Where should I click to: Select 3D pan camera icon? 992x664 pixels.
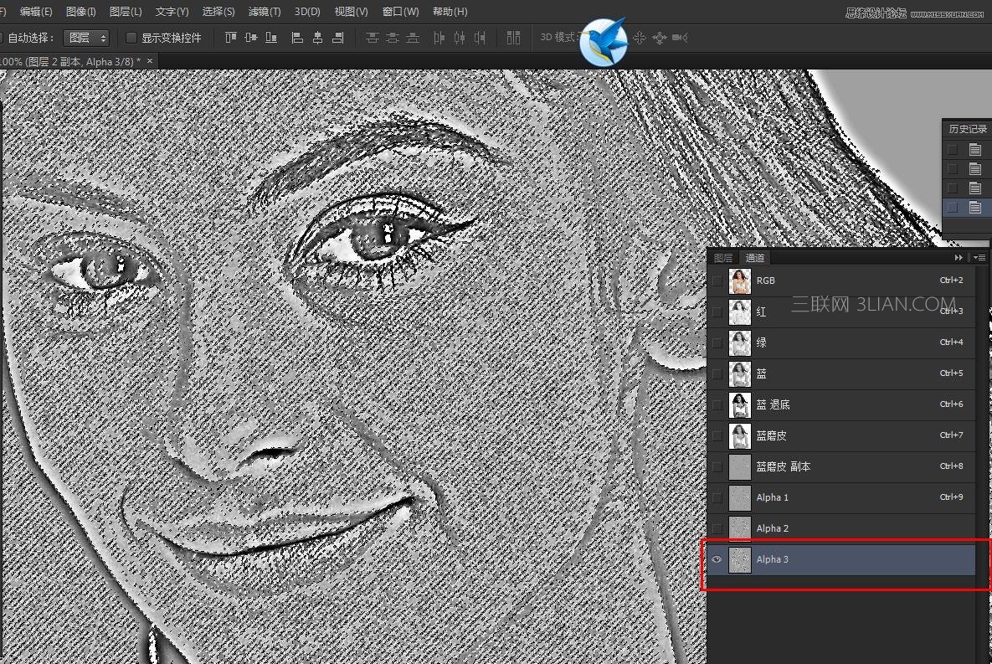click(x=640, y=38)
